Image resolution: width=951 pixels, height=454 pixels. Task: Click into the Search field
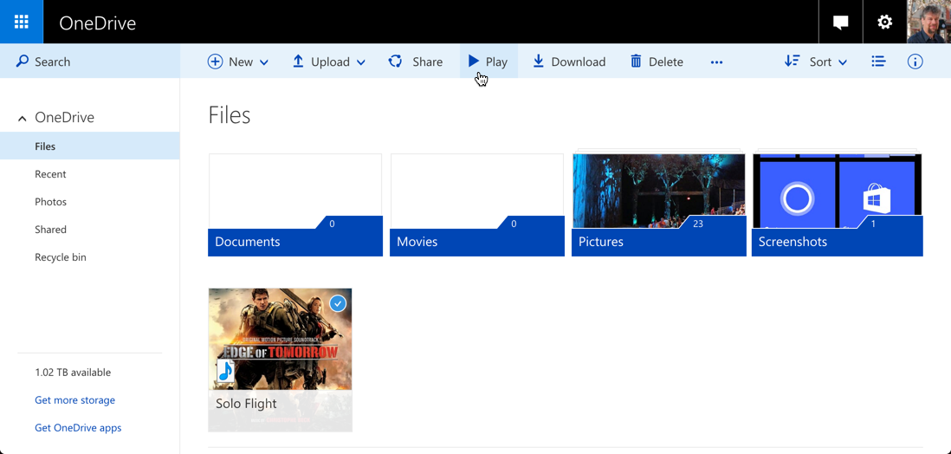[90, 62]
